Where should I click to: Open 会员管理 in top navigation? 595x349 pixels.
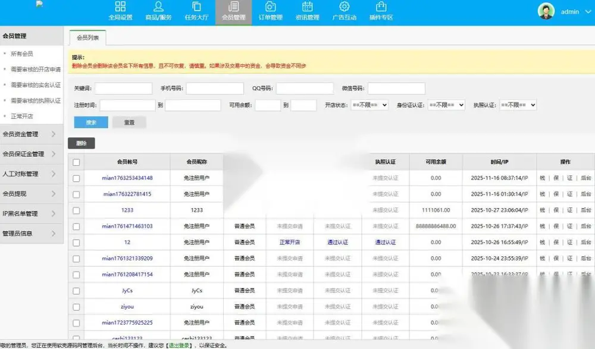pos(233,11)
